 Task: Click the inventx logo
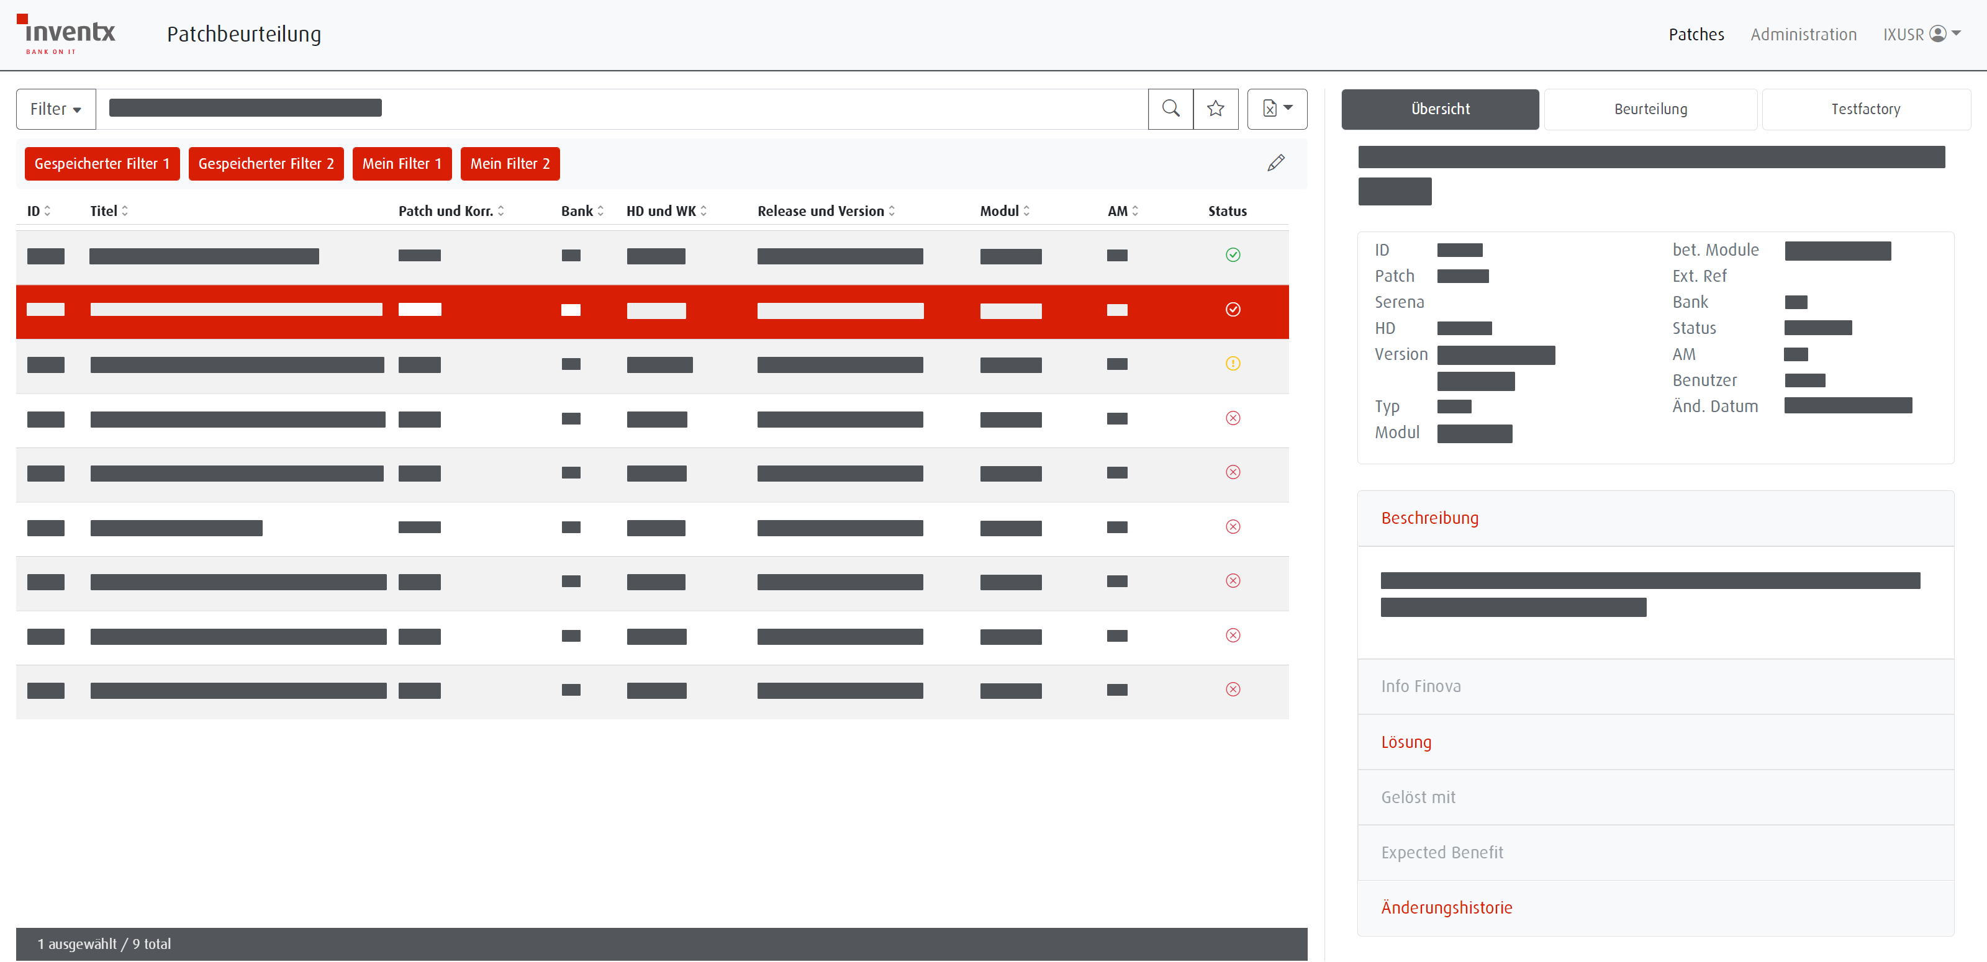[x=67, y=35]
